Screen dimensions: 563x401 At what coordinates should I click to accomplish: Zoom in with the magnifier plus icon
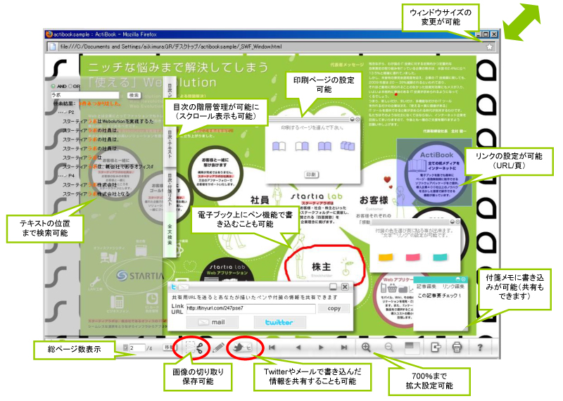pyautogui.click(x=366, y=347)
